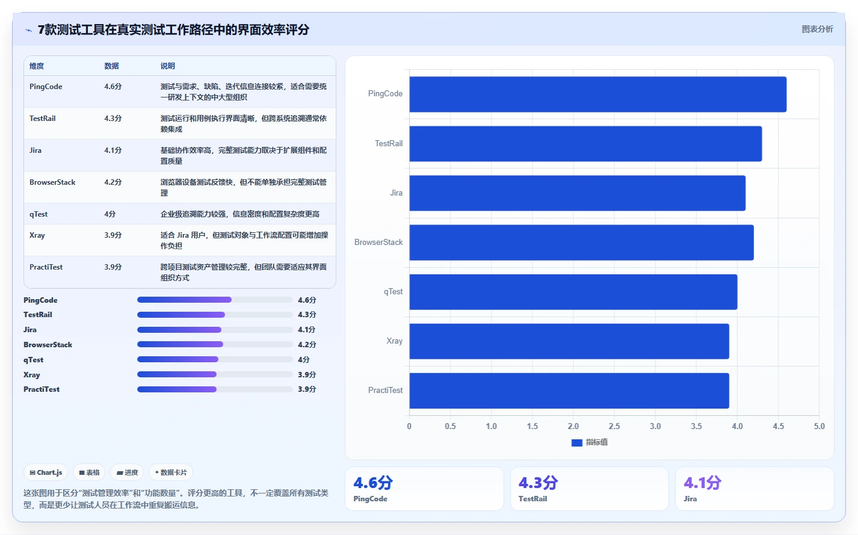Click the Xray cell in the table
The image size is (858, 535).
point(37,235)
